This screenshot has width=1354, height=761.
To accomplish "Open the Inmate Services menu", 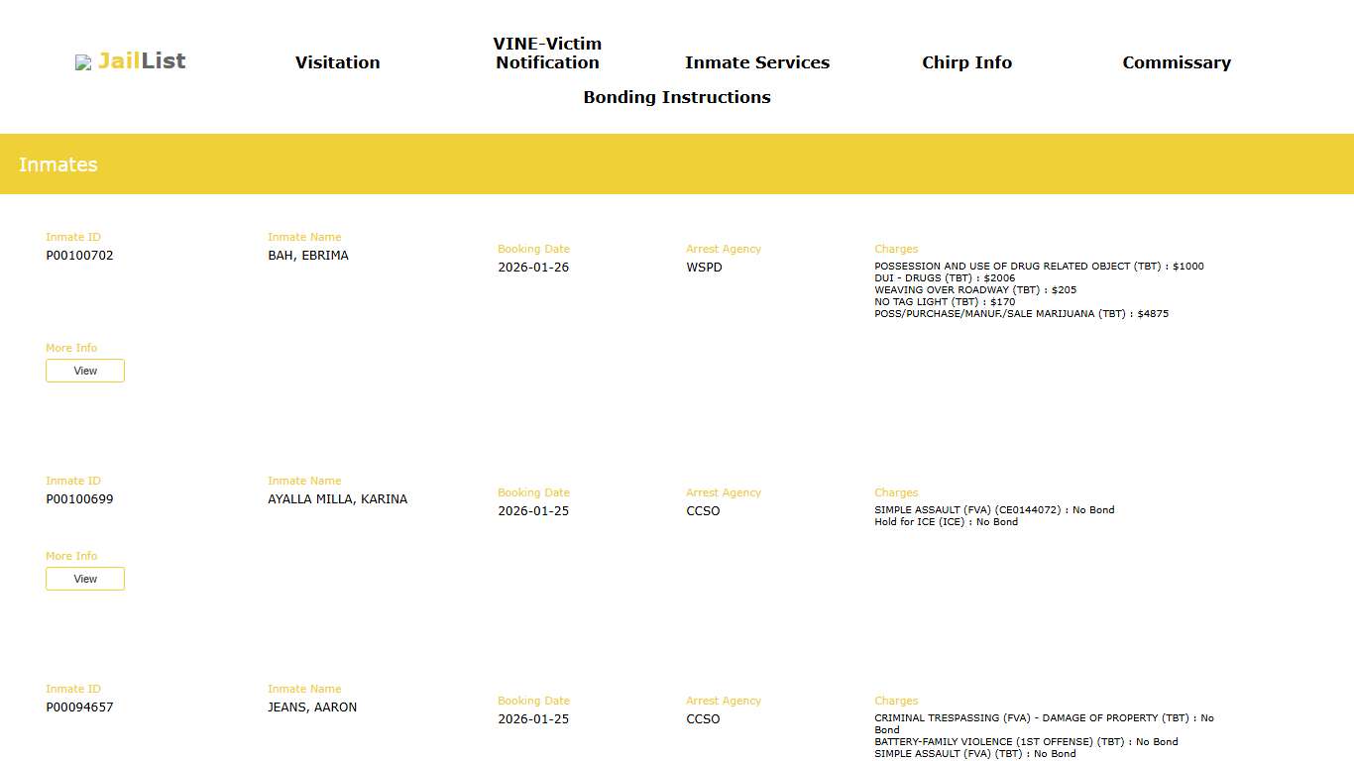I will (756, 62).
